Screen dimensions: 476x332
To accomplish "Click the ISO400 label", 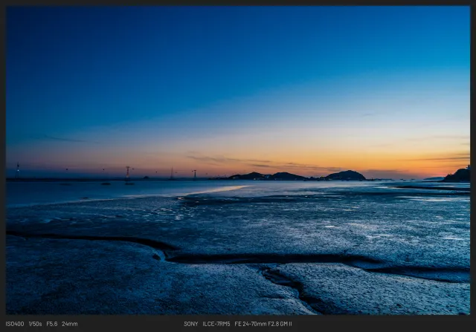I will point(15,324).
